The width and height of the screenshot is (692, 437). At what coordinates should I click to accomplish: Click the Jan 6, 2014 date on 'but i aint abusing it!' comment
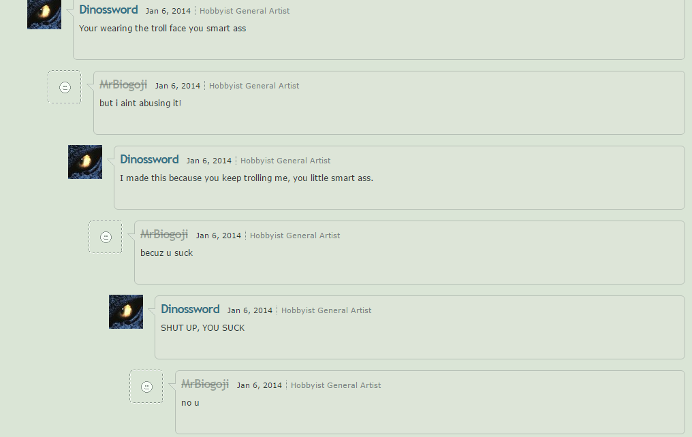click(x=177, y=86)
